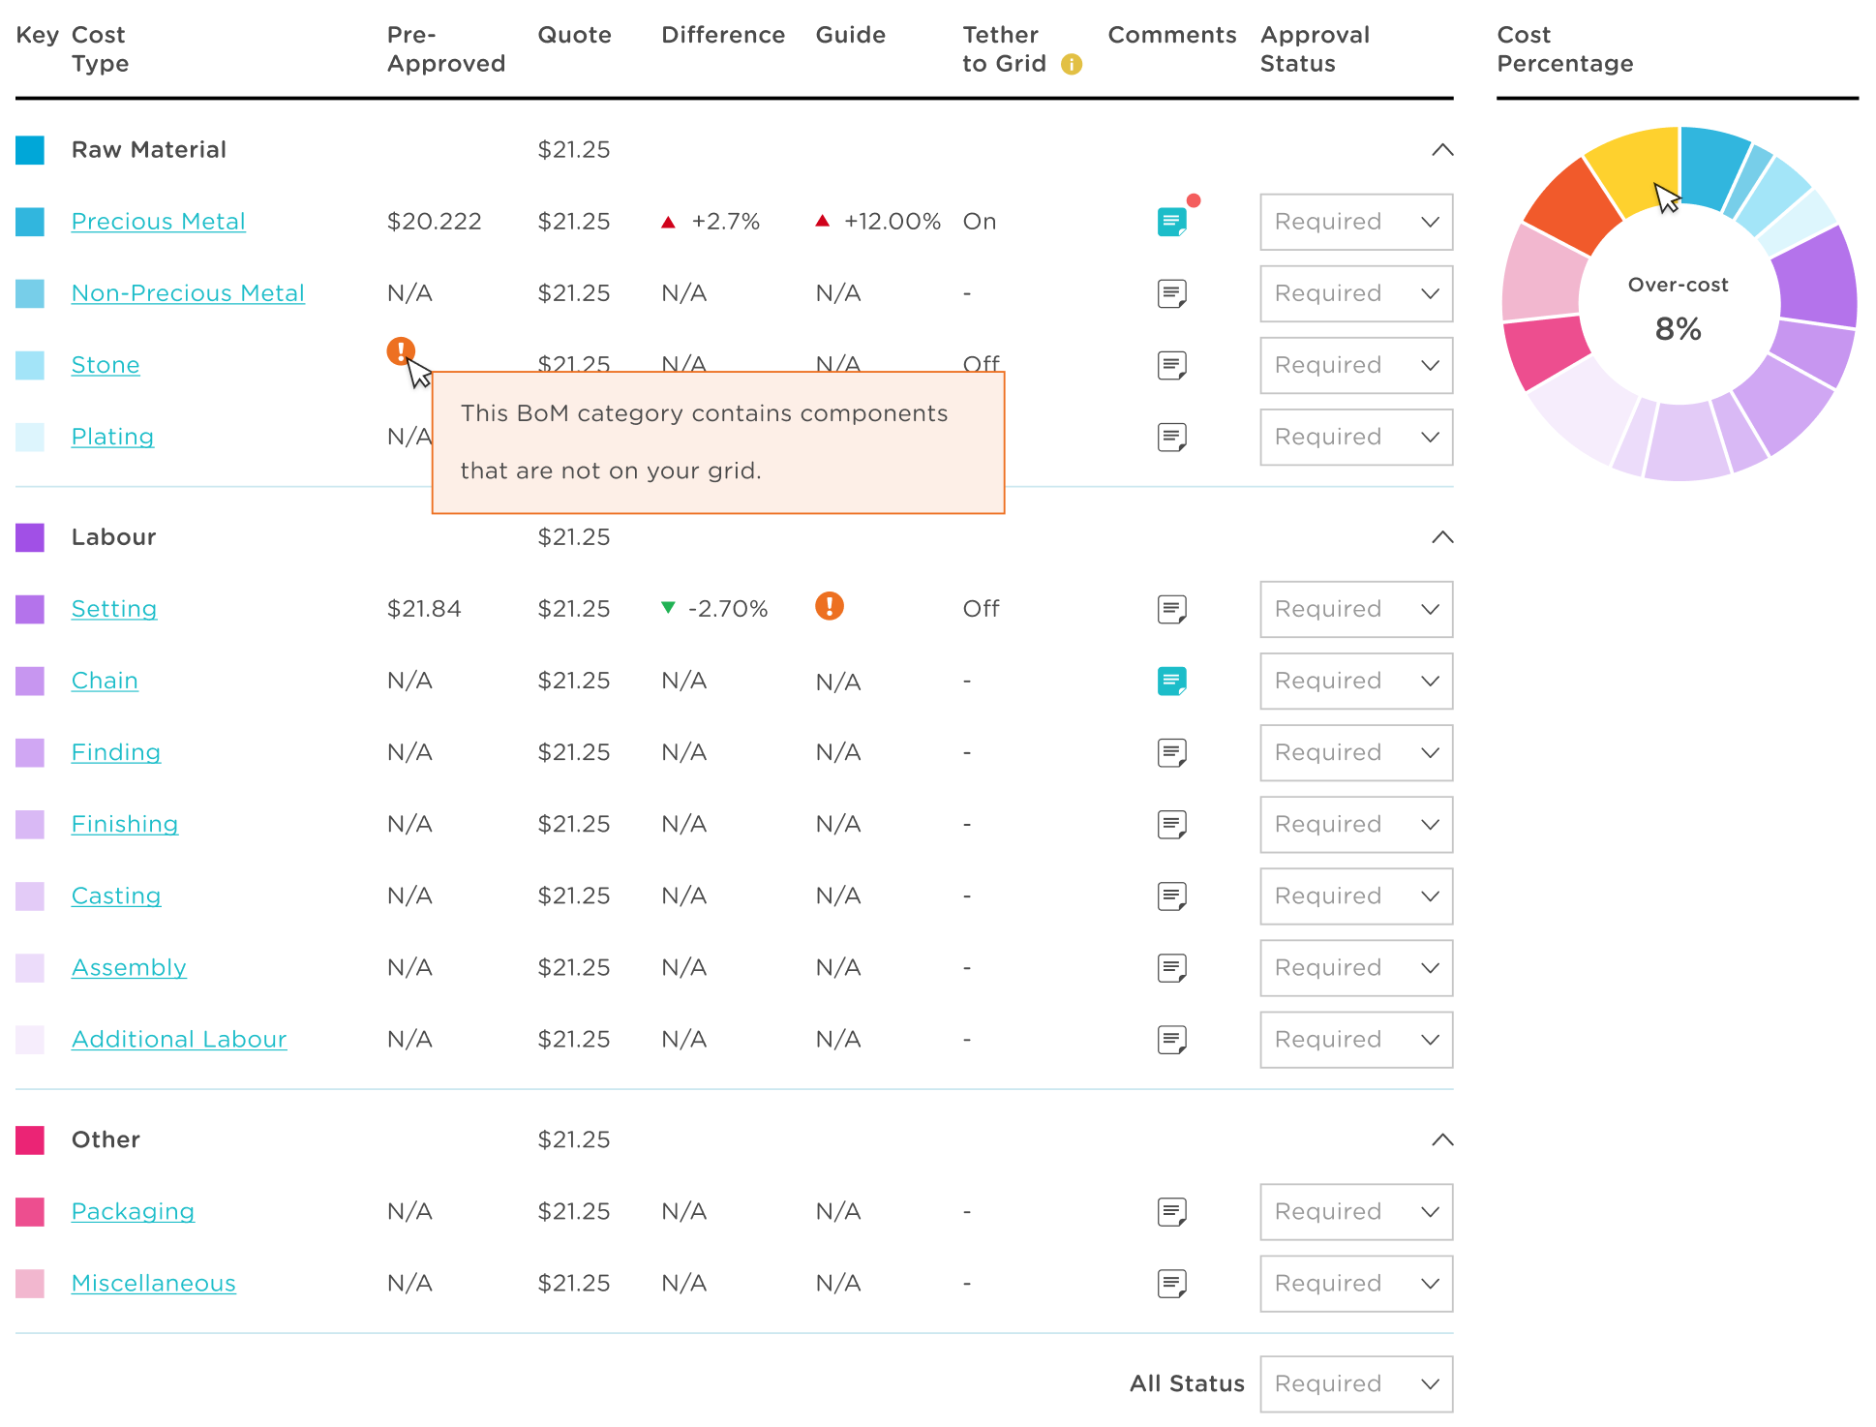Open comments for Additional Labour row
This screenshot has height=1427, width=1876.
(x=1171, y=1039)
